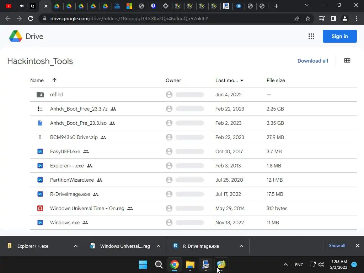Screen dimensions: 364x273
Task: Click the Name column header
Action: pyautogui.click(x=37, y=80)
